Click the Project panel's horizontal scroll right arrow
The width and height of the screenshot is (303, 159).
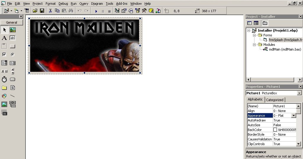[300, 80]
